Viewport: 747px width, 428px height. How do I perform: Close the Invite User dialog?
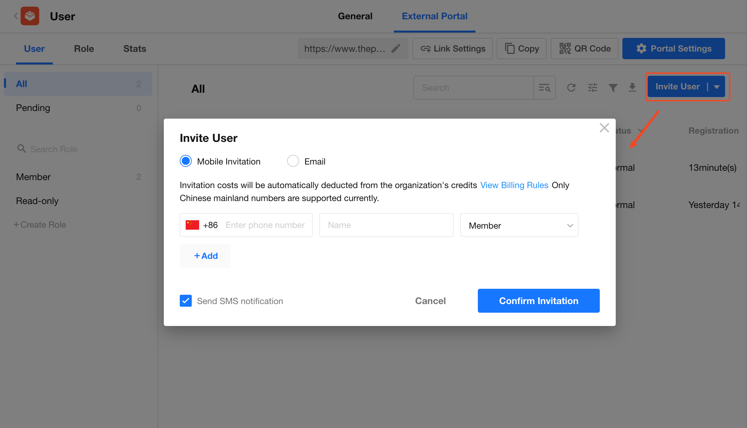pyautogui.click(x=604, y=128)
